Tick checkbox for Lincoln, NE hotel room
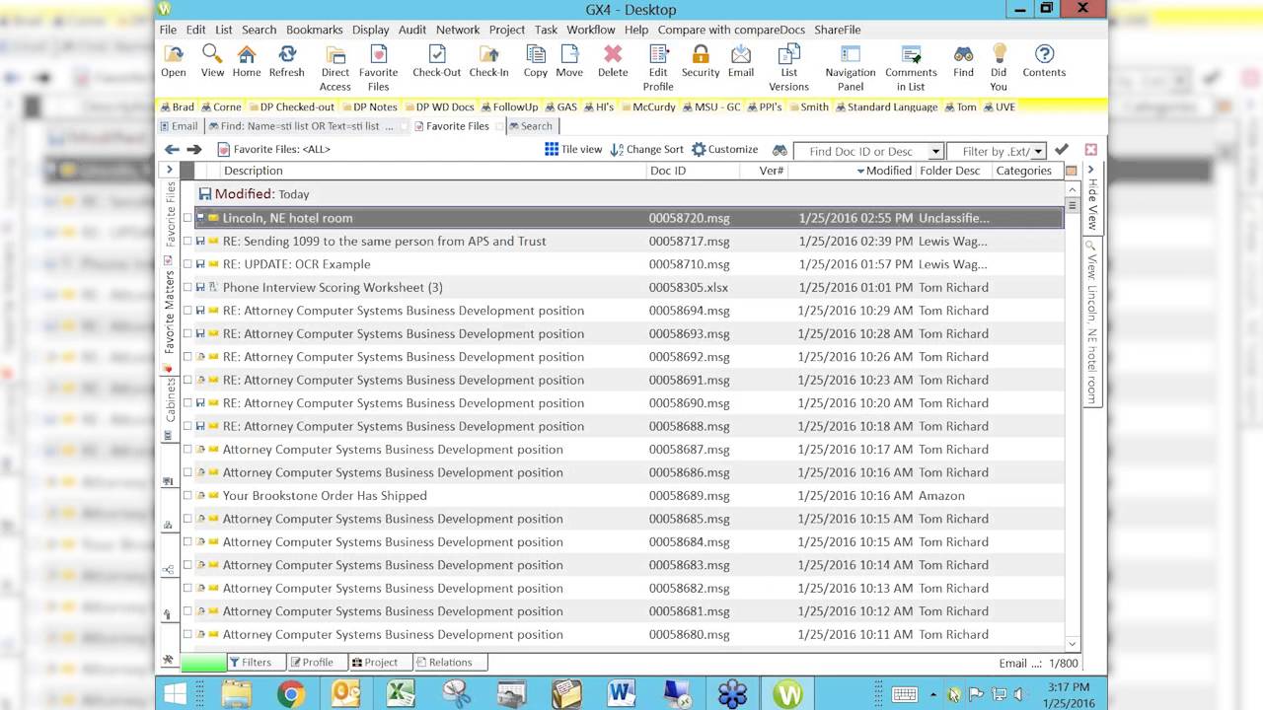 187,218
